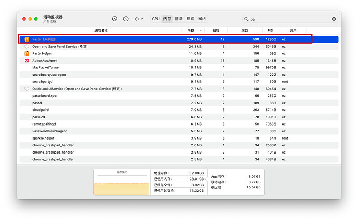Click the stop process (X) toolbar icon
The height and width of the screenshot is (221, 358).
click(x=115, y=19)
